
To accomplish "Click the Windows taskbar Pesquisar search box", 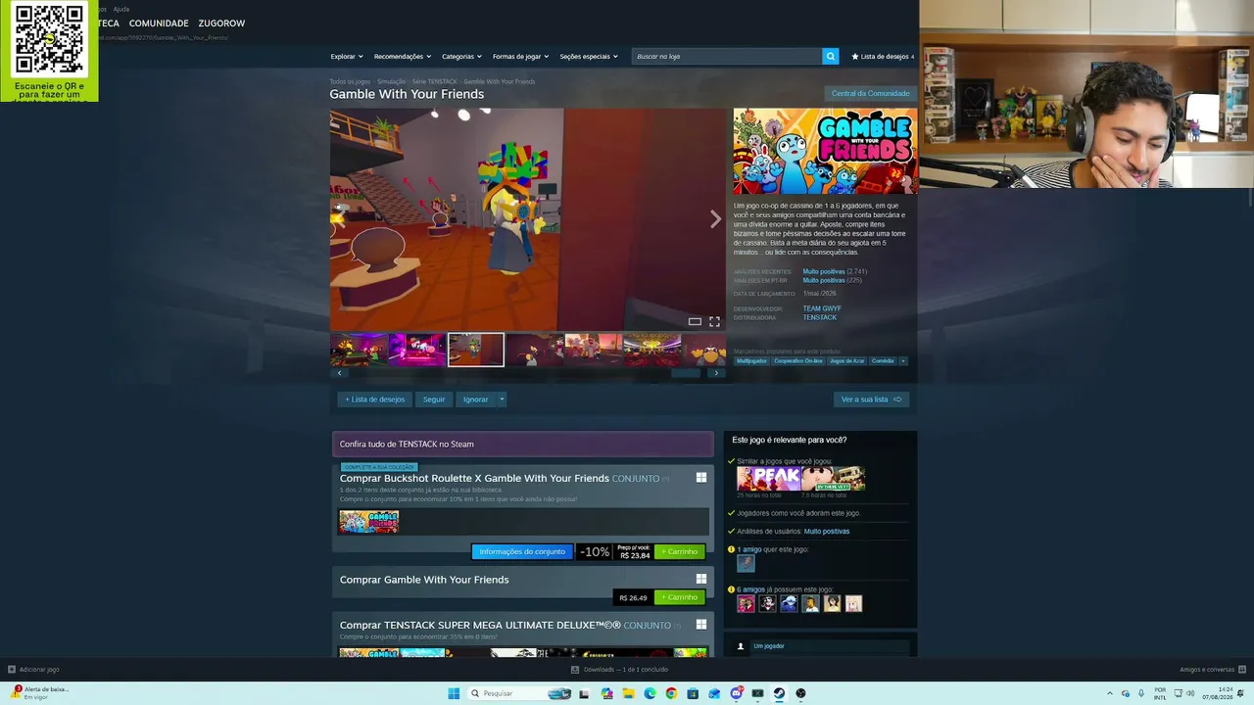I will click(519, 693).
